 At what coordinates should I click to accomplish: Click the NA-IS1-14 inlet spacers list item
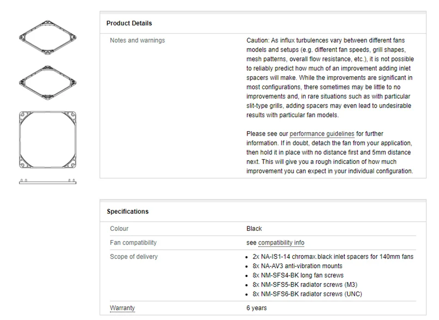pyautogui.click(x=333, y=257)
